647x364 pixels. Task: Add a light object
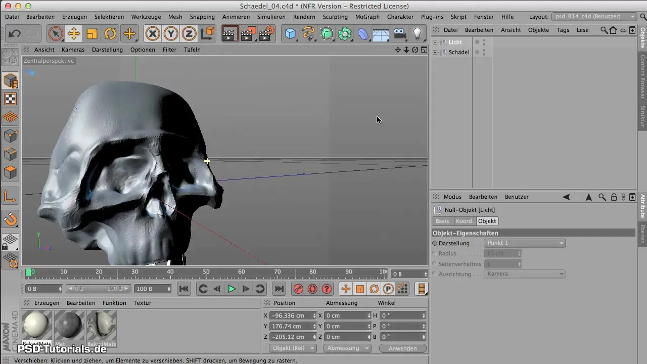tap(418, 34)
